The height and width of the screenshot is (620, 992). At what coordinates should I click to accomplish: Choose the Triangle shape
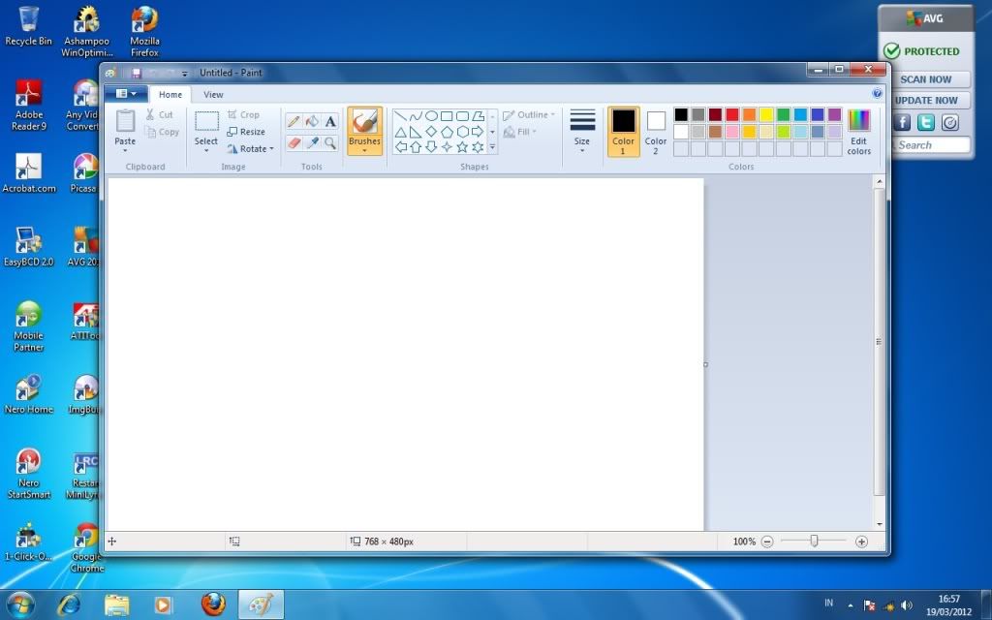coord(400,132)
